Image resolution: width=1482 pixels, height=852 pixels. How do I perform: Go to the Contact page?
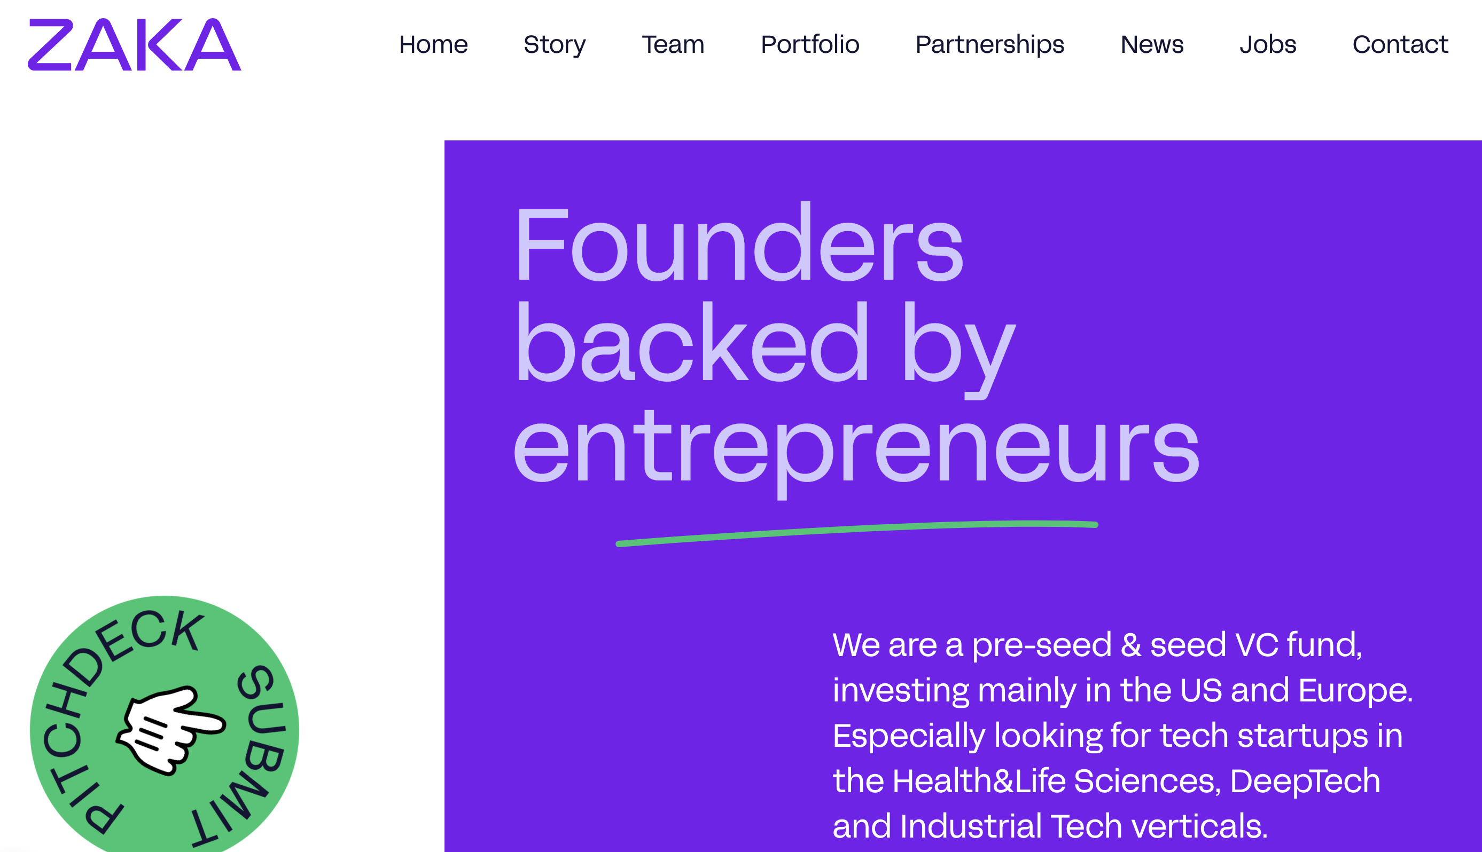point(1400,44)
